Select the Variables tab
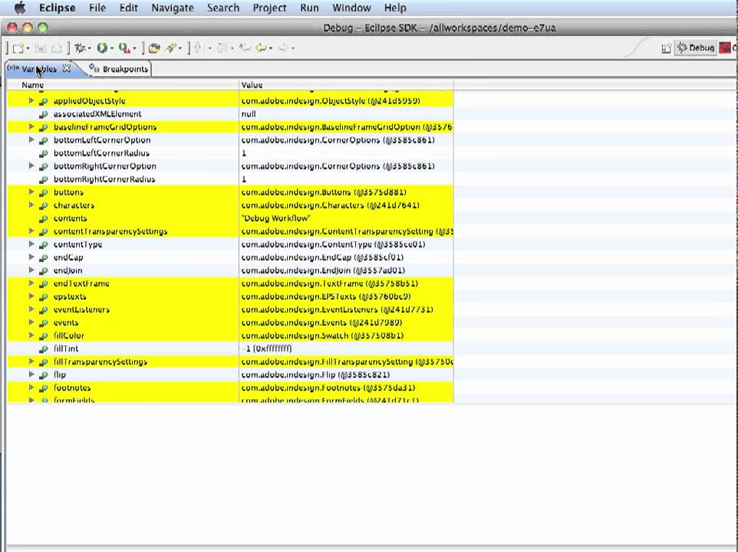 [39, 69]
